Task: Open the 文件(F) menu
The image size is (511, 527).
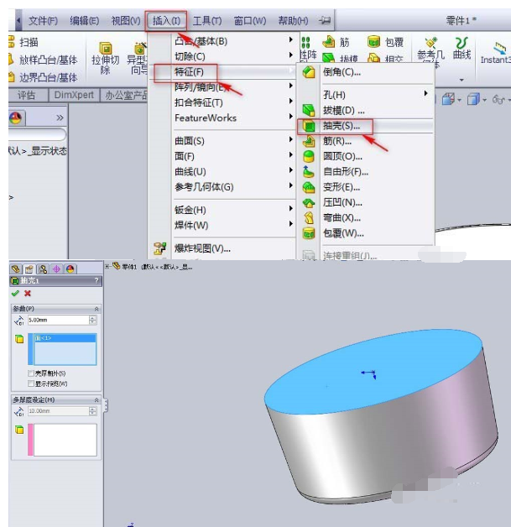Action: tap(43, 21)
